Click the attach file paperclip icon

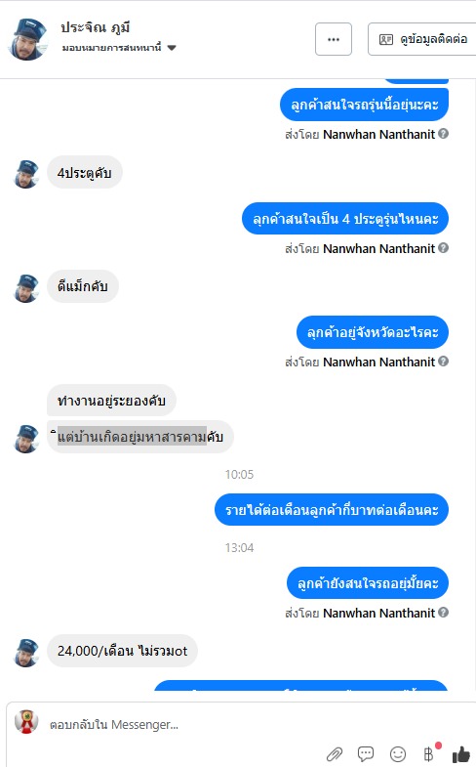[x=335, y=753]
